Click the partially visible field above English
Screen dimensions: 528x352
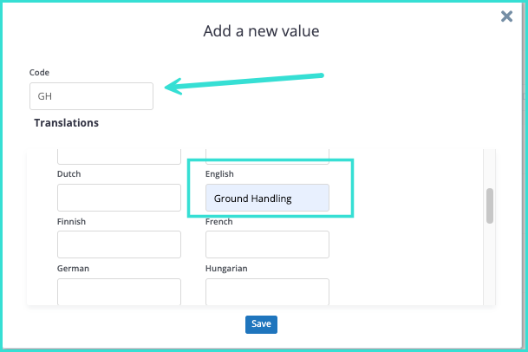[x=267, y=156]
